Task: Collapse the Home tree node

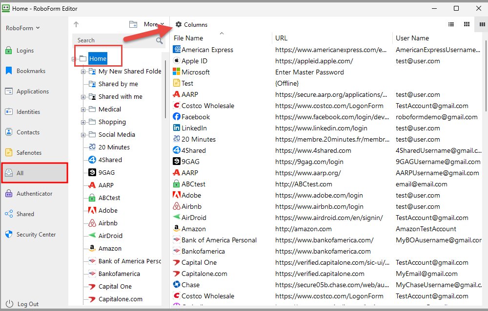Action: tap(74, 59)
